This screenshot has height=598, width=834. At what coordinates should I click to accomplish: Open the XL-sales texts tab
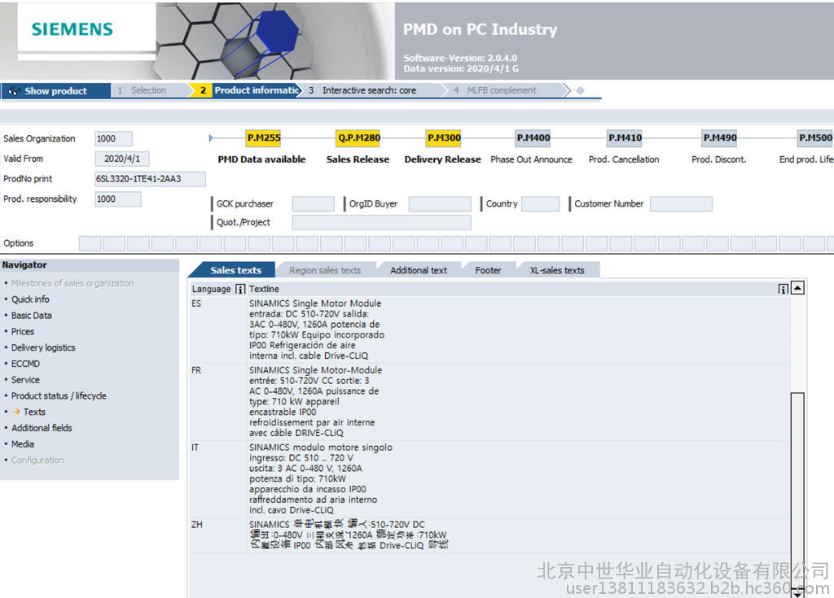point(557,270)
